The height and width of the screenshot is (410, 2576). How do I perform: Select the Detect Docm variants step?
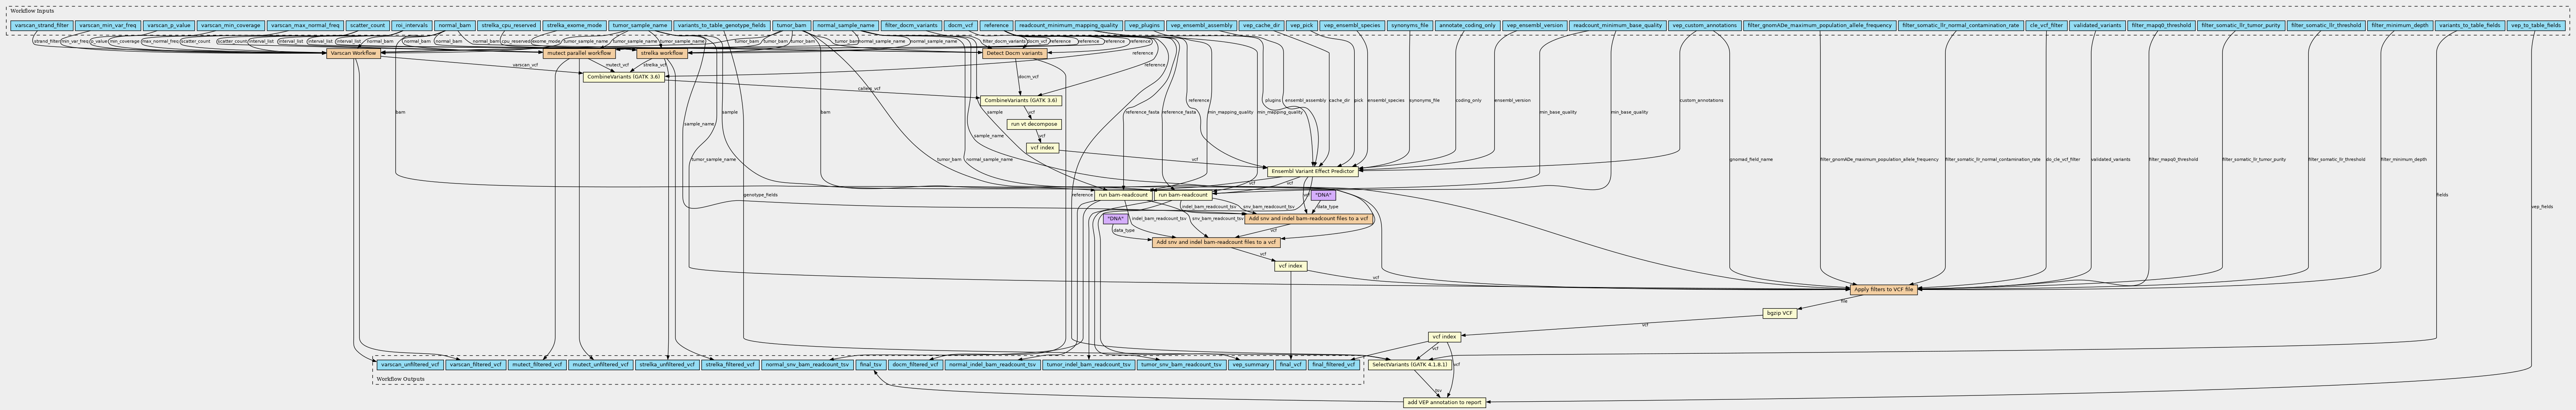(1015, 53)
